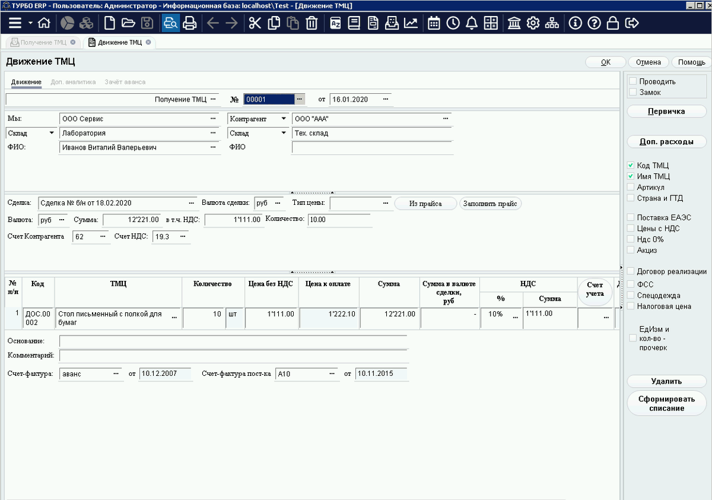Open notifications bell icon

472,23
